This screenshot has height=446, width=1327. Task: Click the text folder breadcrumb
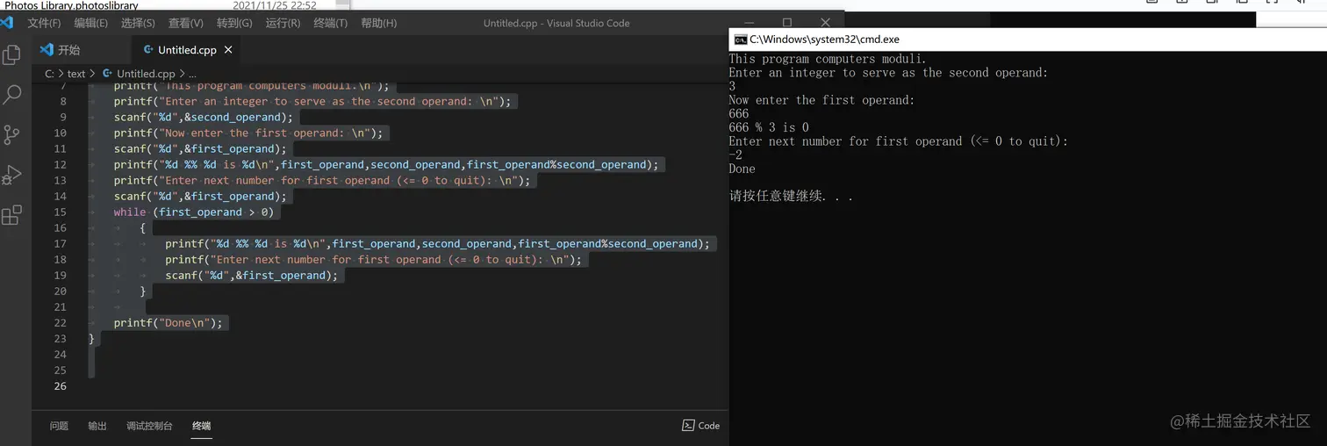[76, 74]
